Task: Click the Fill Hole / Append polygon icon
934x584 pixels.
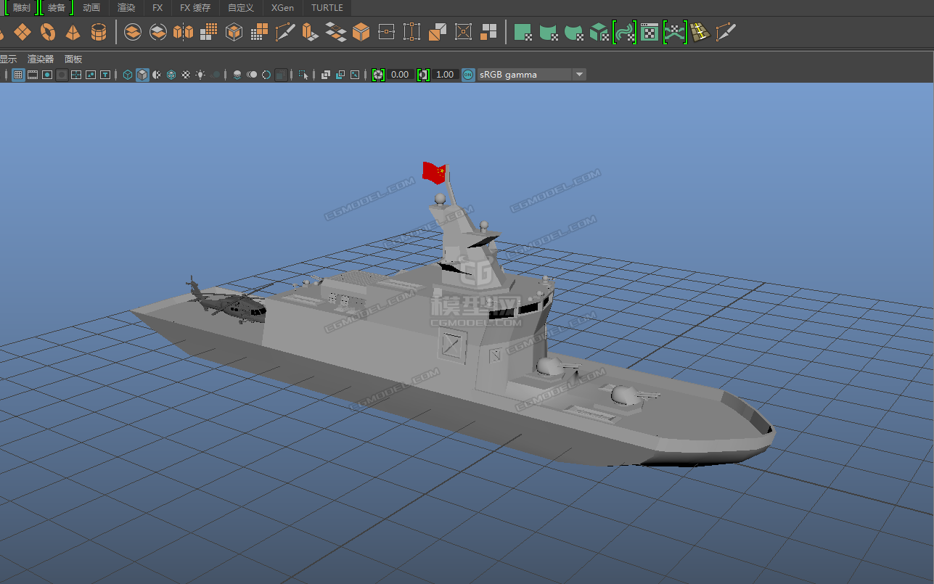Action: pyautogui.click(x=438, y=32)
